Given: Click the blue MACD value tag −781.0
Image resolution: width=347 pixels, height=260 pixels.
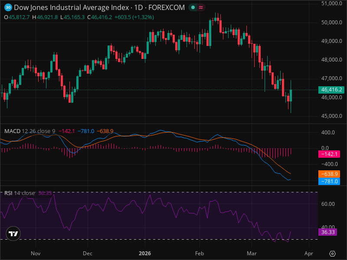Looking at the screenshot, I should coord(329,181).
